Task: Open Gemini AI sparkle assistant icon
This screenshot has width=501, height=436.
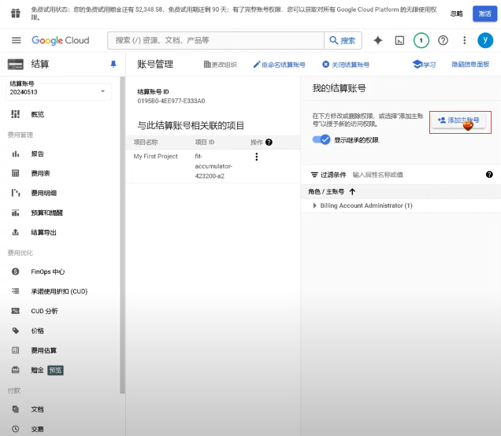Action: pyautogui.click(x=377, y=40)
